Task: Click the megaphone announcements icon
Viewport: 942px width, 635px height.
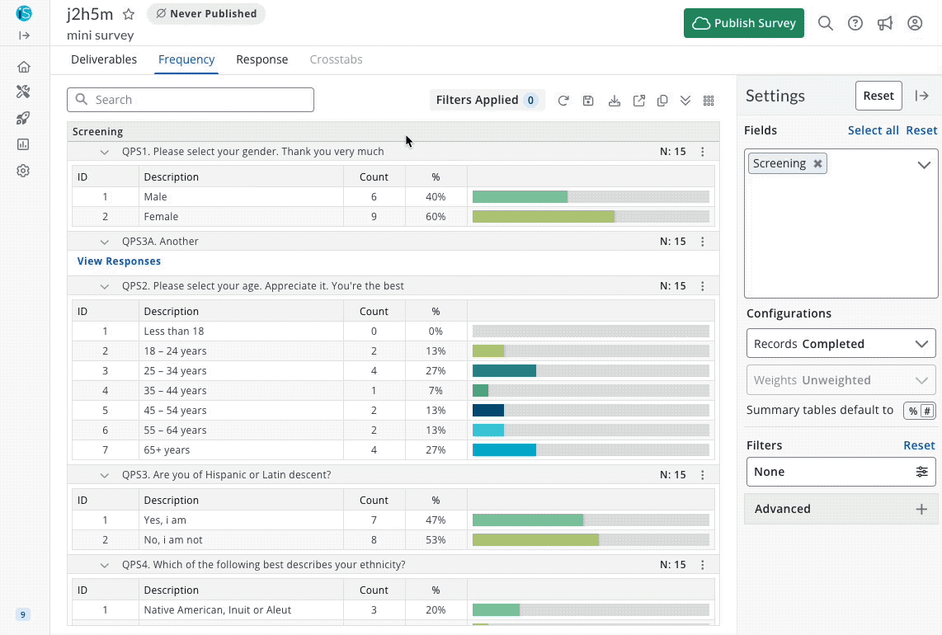Action: pyautogui.click(x=885, y=23)
